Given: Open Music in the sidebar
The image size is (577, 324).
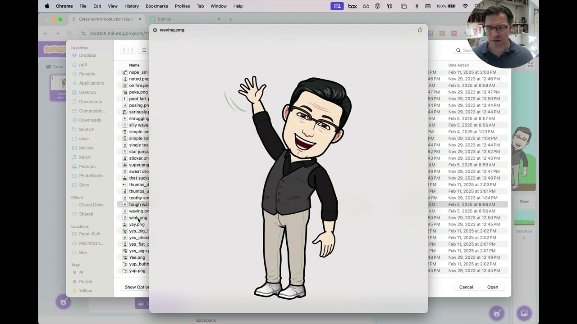Looking at the screenshot, I should (85, 157).
